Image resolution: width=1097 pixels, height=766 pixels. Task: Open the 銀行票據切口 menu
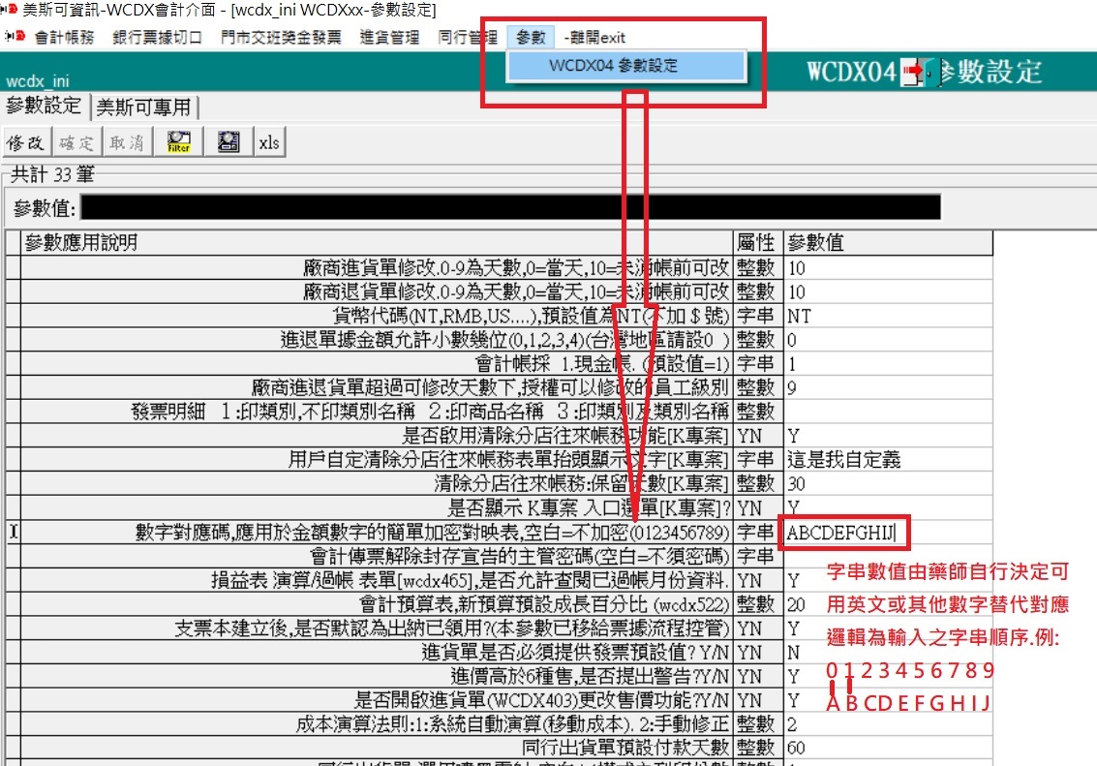[x=157, y=38]
